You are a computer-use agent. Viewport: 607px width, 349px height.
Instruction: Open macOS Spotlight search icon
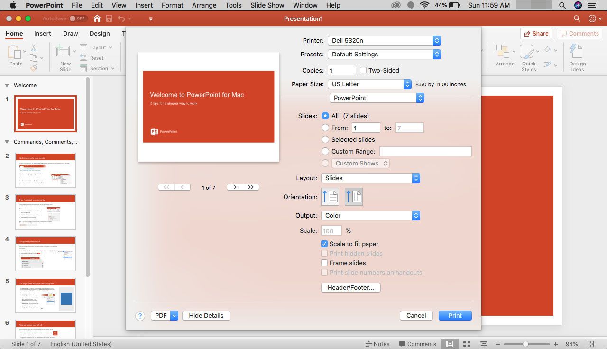[x=562, y=5]
